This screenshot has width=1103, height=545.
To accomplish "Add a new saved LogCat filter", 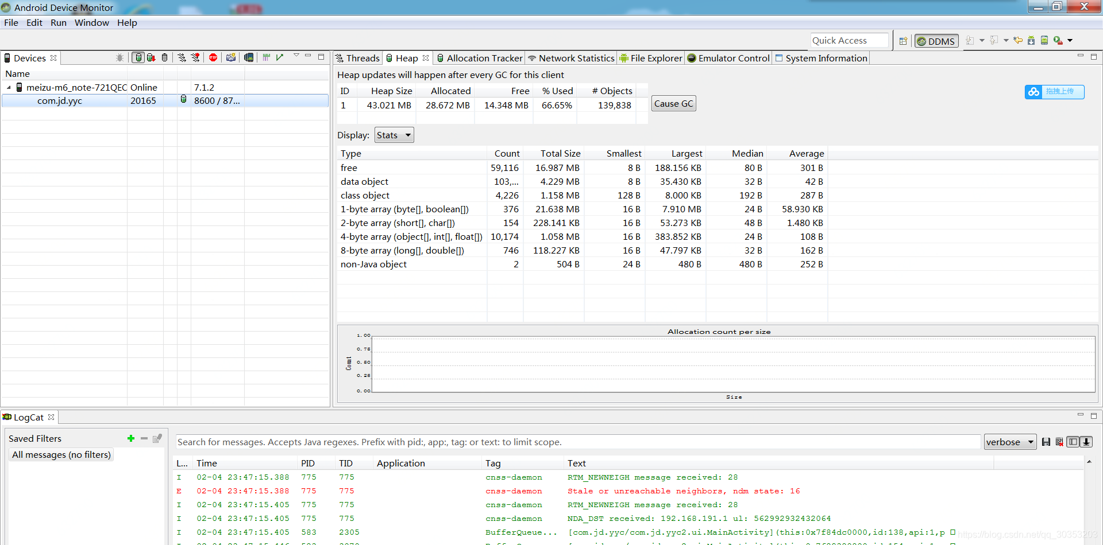I will 131,438.
